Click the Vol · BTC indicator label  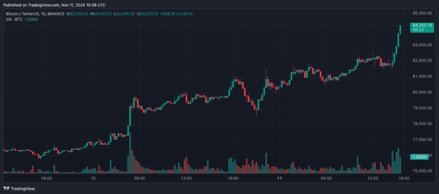(x=13, y=20)
